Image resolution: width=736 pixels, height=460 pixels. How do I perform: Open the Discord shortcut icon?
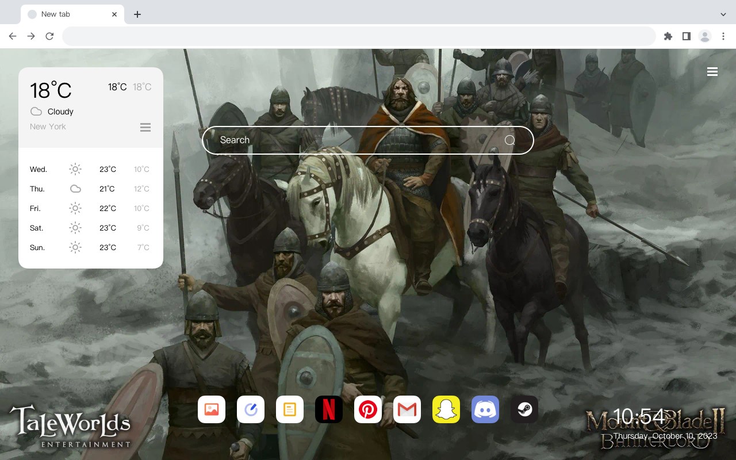pyautogui.click(x=485, y=409)
